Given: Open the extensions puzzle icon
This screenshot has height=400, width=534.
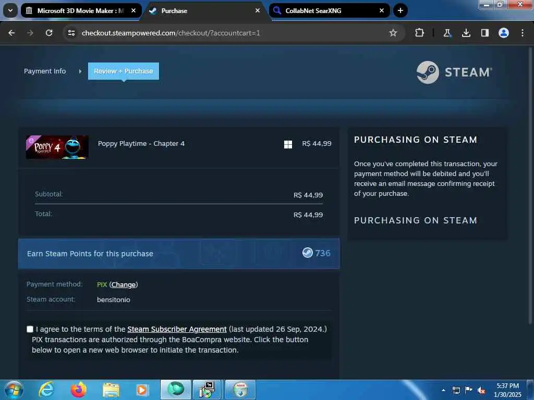Looking at the screenshot, I should [420, 33].
